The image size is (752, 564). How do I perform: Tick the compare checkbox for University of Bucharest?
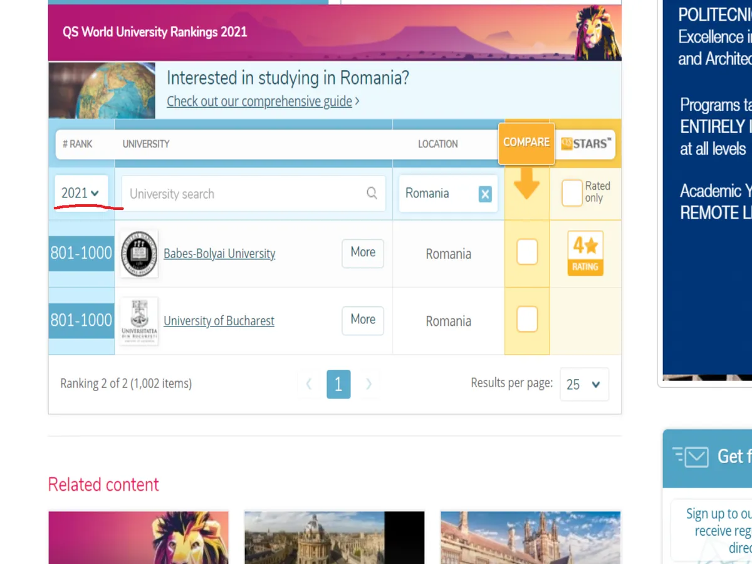point(527,319)
